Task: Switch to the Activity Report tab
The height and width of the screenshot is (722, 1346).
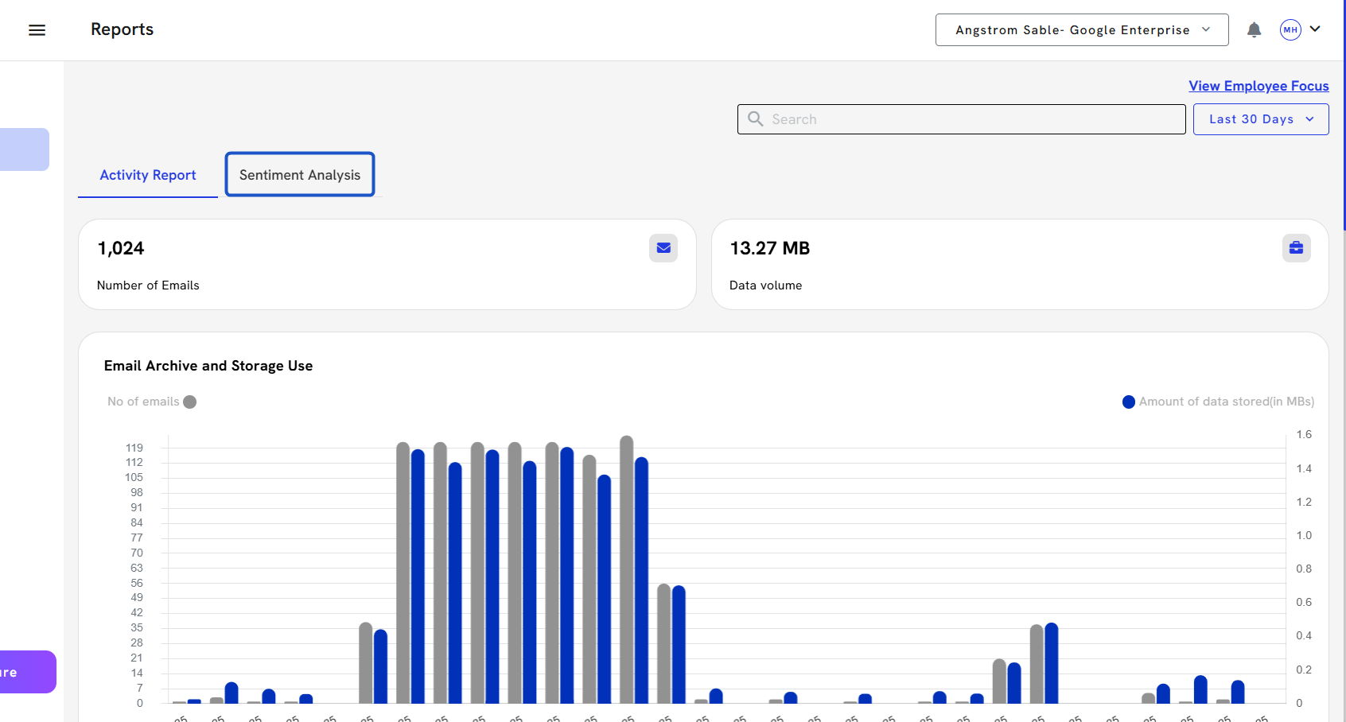Action: tap(148, 175)
